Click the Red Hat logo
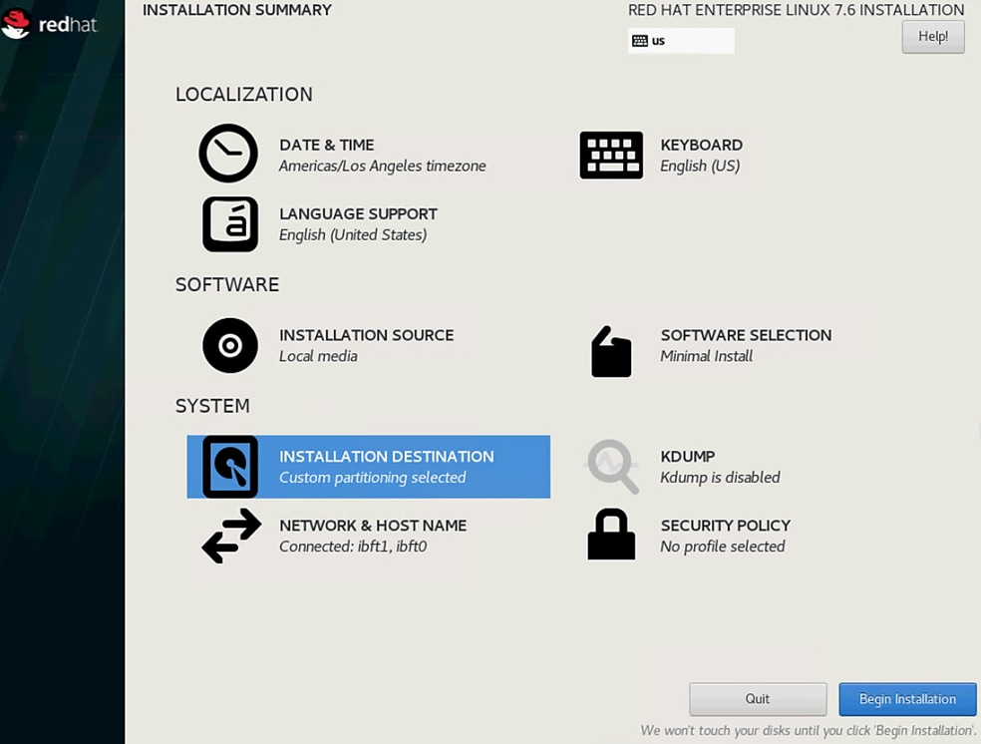981x744 pixels. (x=49, y=24)
